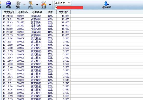Click the 操作 column header

50,12
